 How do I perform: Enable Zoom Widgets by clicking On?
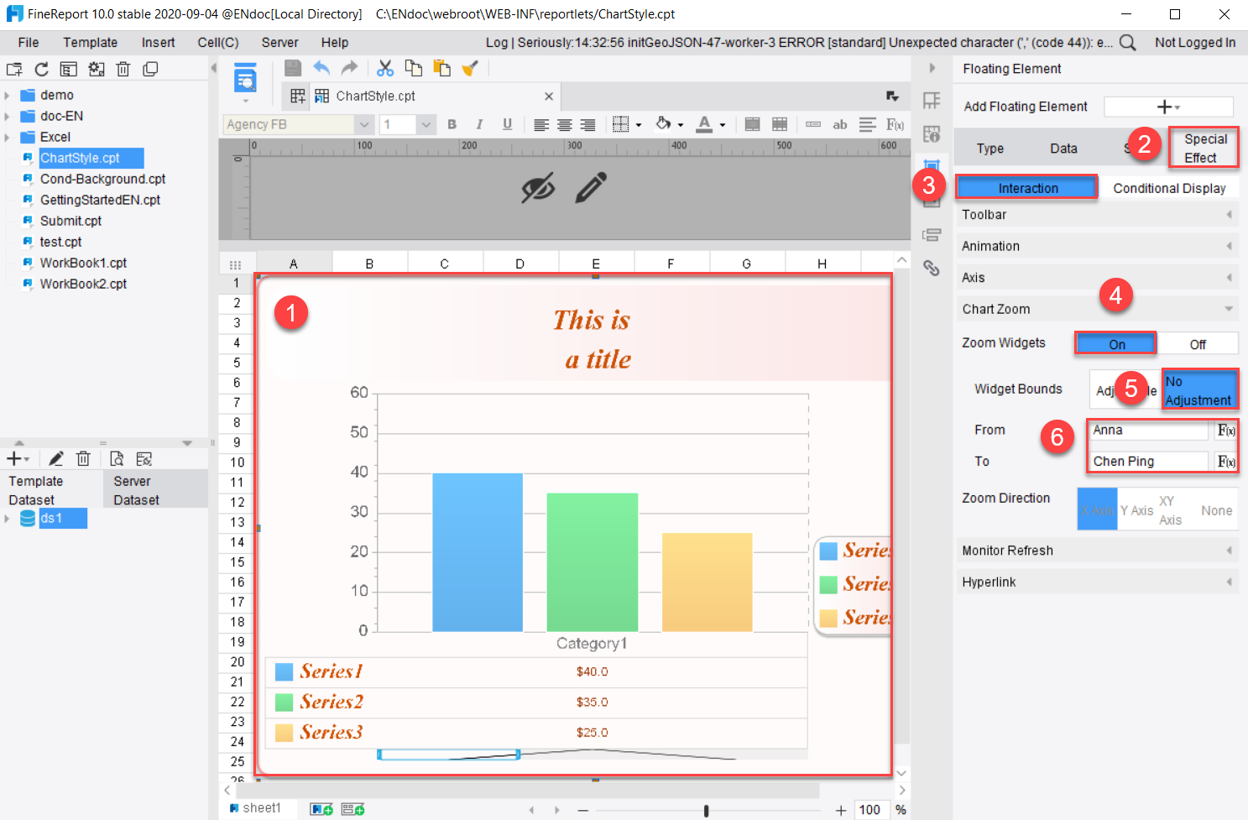(1115, 342)
